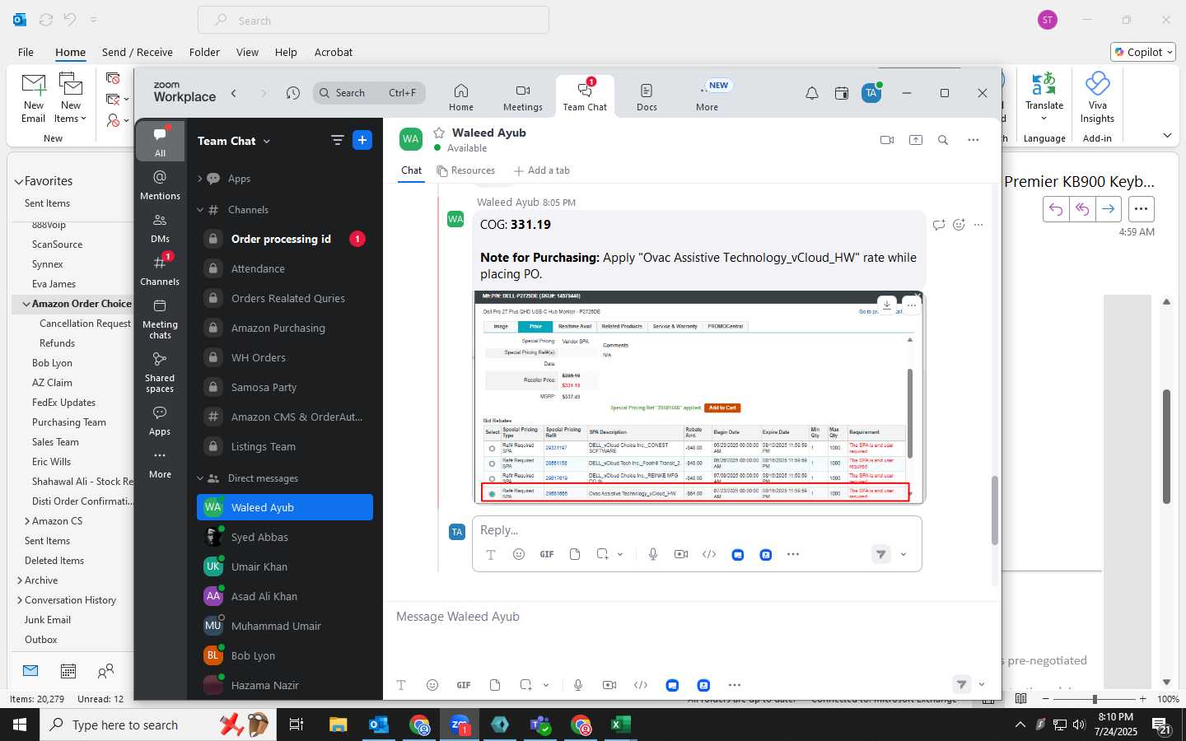Click the Zoom chat vertical scrollbar
This screenshot has width=1186, height=741.
(994, 510)
